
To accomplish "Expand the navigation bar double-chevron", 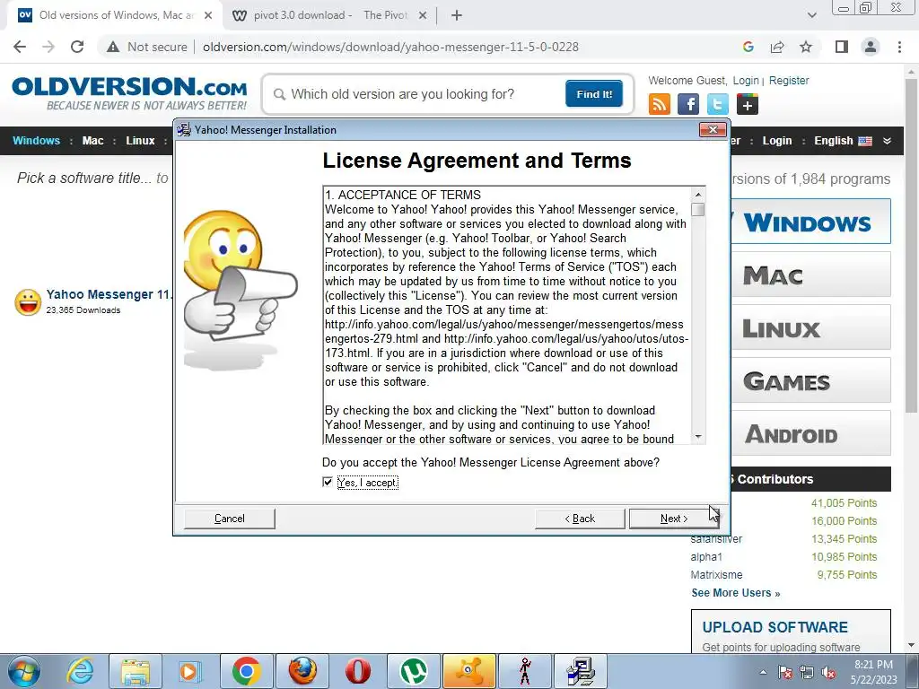I will (887, 141).
